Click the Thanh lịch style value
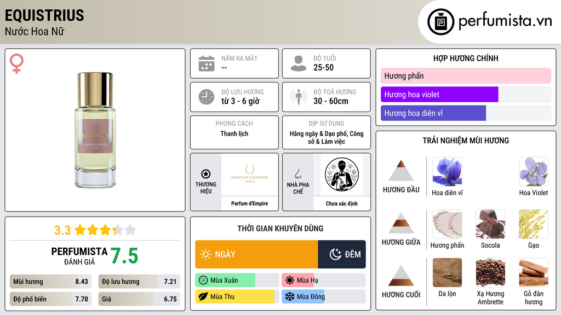The width and height of the screenshot is (561, 315). tap(234, 133)
